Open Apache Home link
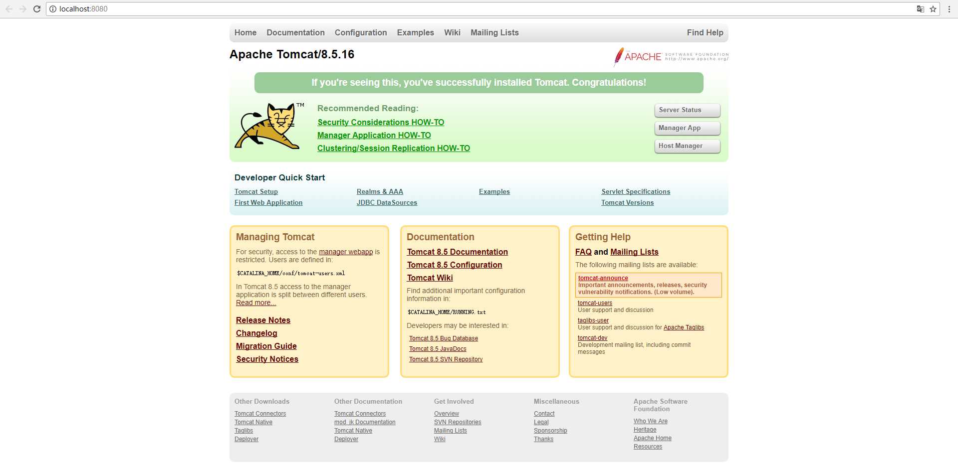This screenshot has height=468, width=958. 653,438
